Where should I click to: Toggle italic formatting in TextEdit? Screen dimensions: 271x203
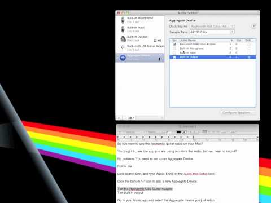[x=194, y=132]
